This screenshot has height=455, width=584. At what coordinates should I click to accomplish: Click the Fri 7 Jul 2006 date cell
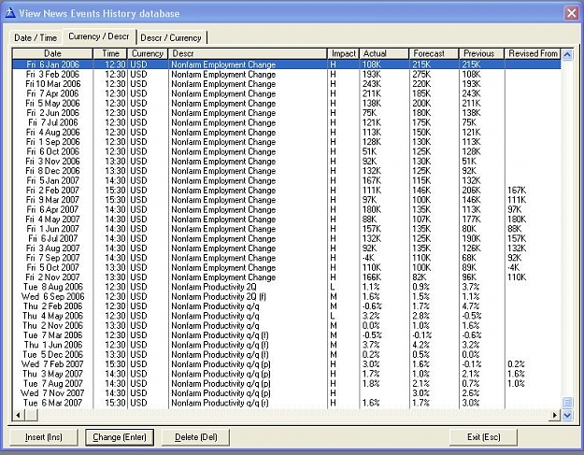(x=52, y=122)
